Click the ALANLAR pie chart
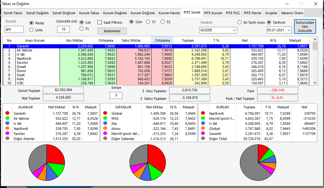This screenshot has height=188, width=324. point(47,162)
